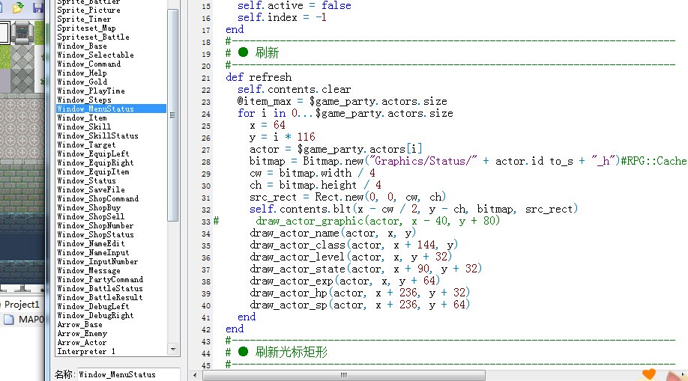Place cursor on 'def refresh' line
The image size is (688, 381).
259,78
